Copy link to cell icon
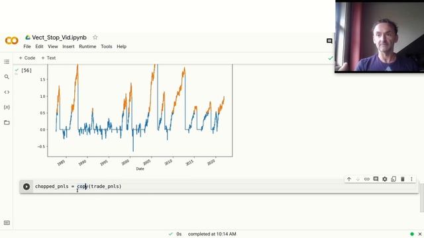The height and width of the screenshot is (238, 424). (x=366, y=179)
